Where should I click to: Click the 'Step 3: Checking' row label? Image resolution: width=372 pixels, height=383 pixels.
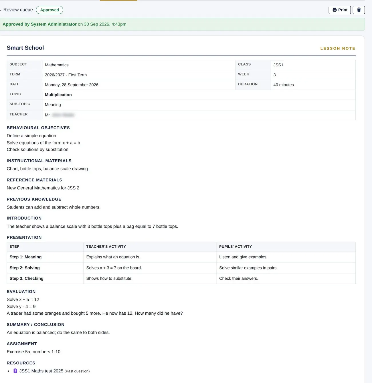click(26, 278)
